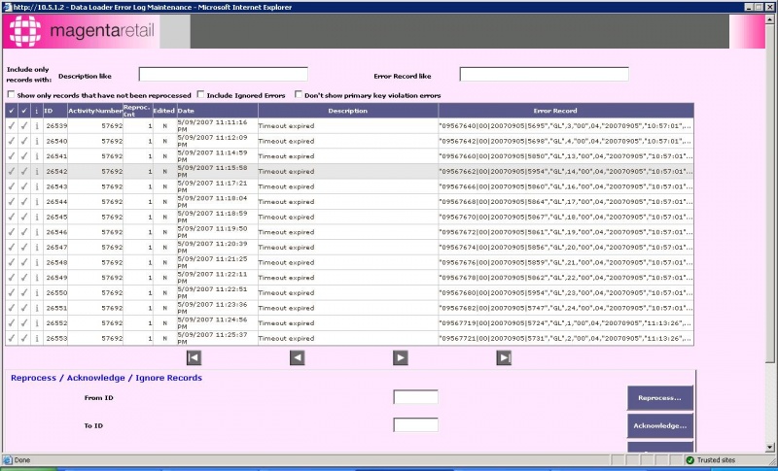Focus the Description like input field
The image size is (778, 471).
(x=224, y=74)
